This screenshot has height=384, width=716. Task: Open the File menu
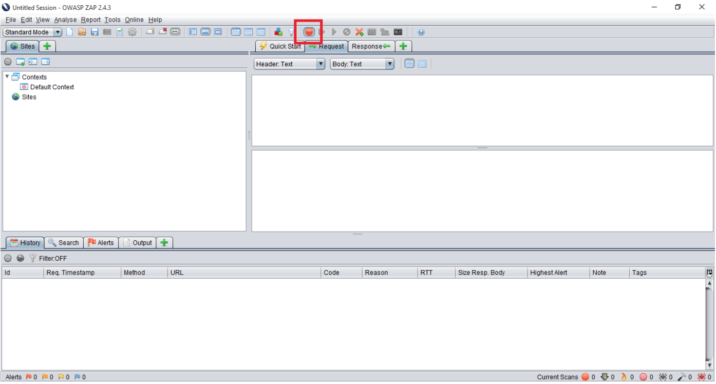click(11, 20)
